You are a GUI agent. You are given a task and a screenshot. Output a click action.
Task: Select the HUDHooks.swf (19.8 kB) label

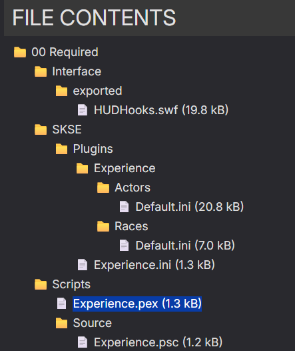[x=161, y=110]
